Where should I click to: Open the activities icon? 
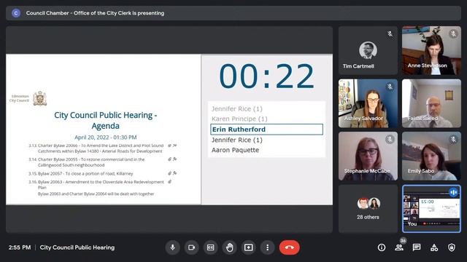[434, 247]
